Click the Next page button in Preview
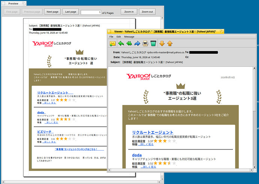 [x=52, y=12]
